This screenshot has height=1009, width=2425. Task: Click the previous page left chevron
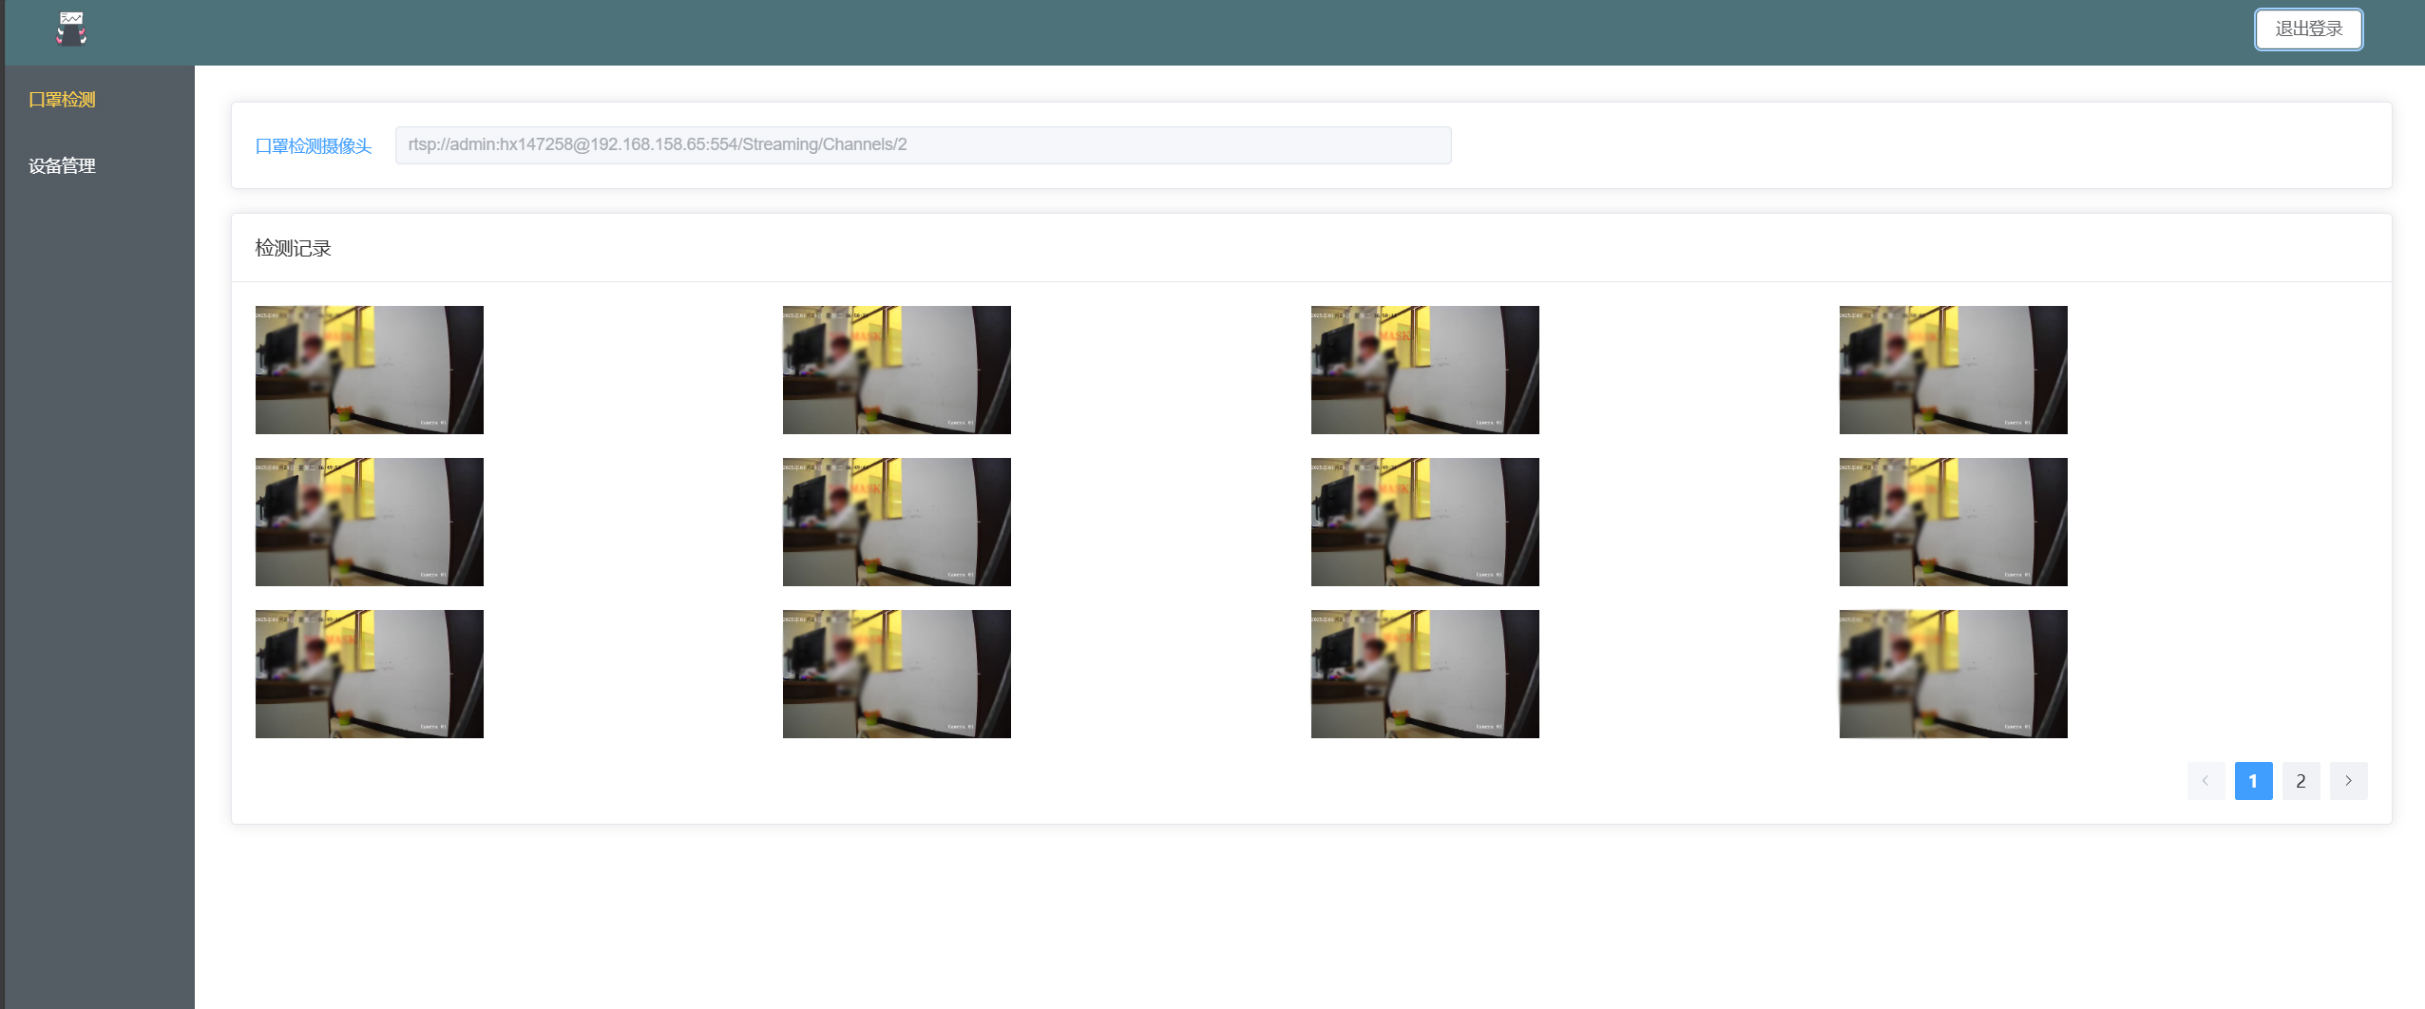coord(2205,781)
